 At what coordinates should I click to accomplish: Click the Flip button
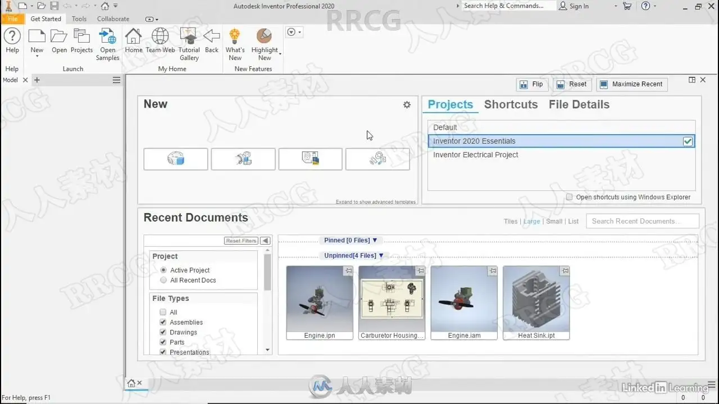coord(532,84)
